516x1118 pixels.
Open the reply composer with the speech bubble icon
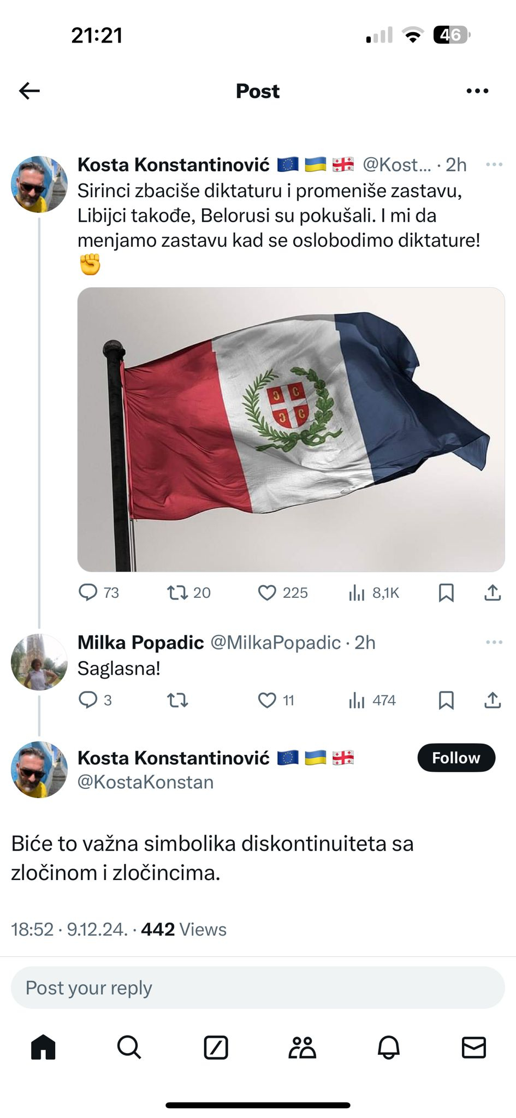(x=91, y=592)
